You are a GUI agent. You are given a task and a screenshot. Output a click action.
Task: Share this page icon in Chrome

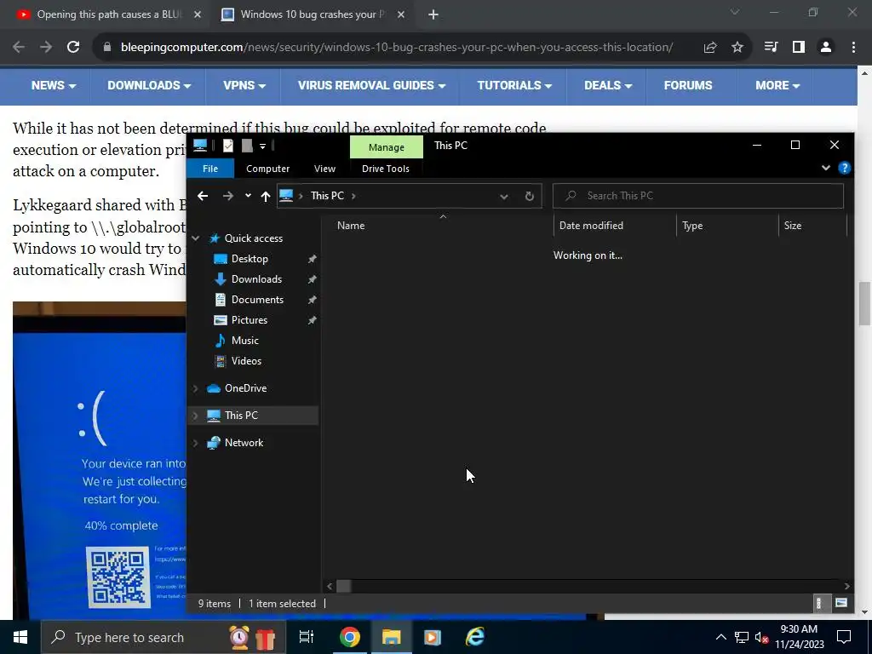tap(710, 48)
